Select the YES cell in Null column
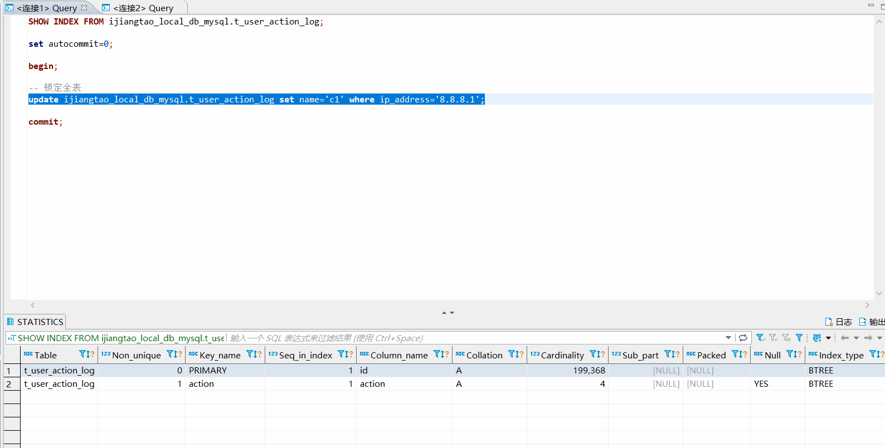Viewport: 885px width, 448px height. tap(777, 383)
